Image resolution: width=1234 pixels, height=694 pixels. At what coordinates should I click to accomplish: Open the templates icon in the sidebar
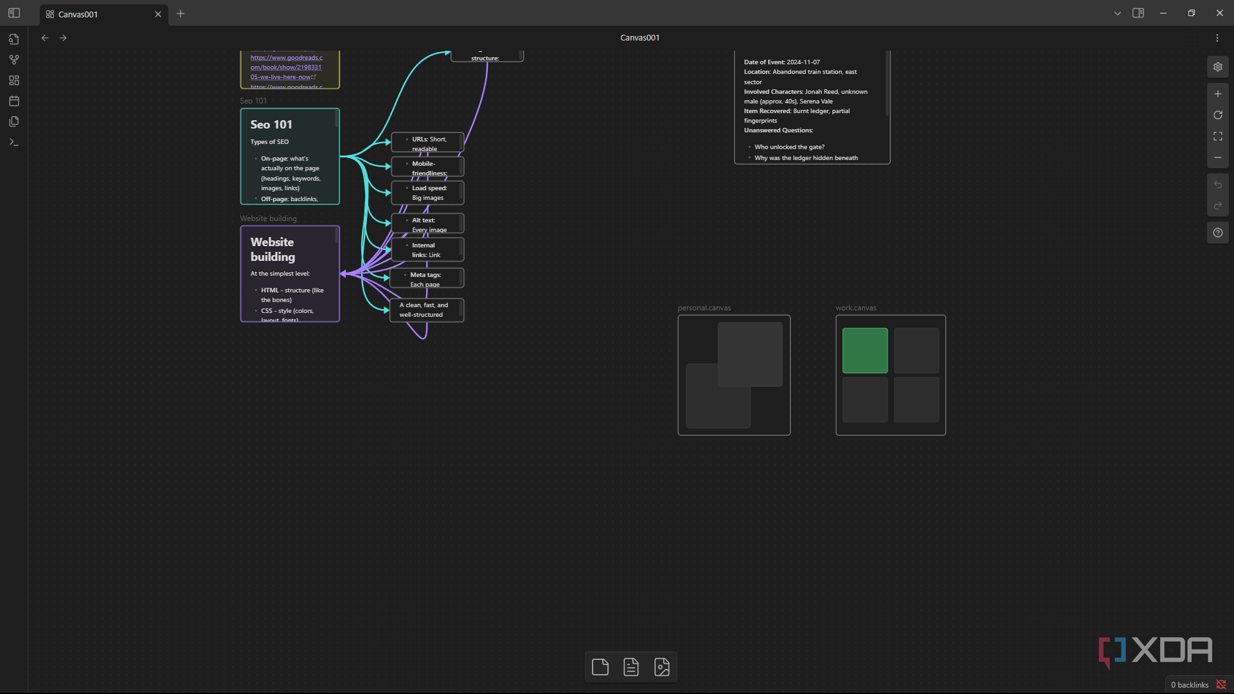tap(14, 121)
